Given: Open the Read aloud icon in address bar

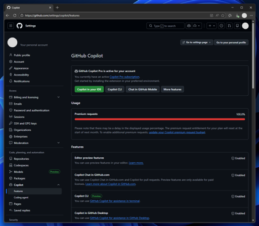Looking at the screenshot, I should point(217,15).
